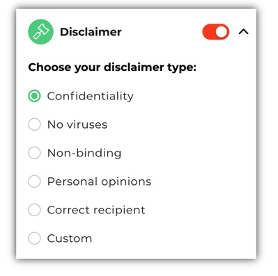Click the Disclaimer section title
This screenshot has height=276, width=278.
pyautogui.click(x=91, y=32)
